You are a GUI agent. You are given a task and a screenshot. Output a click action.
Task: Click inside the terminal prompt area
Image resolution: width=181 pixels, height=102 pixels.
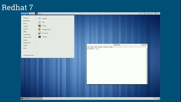(x=117, y=66)
